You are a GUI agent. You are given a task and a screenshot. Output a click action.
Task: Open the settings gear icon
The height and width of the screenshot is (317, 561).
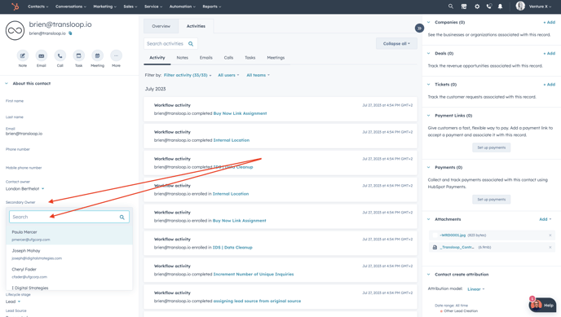[477, 7]
